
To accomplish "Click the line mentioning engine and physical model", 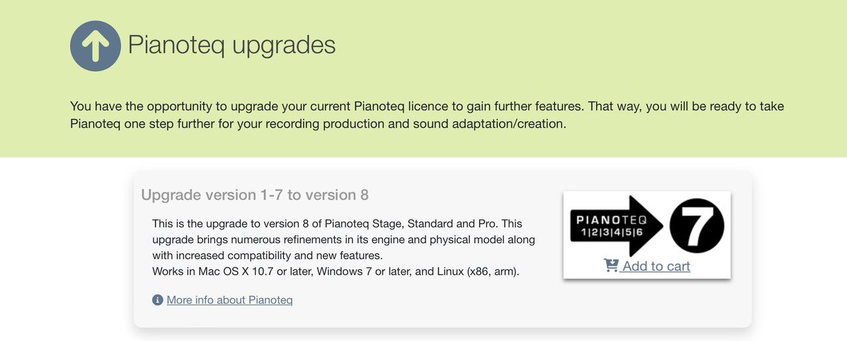I will click(343, 239).
